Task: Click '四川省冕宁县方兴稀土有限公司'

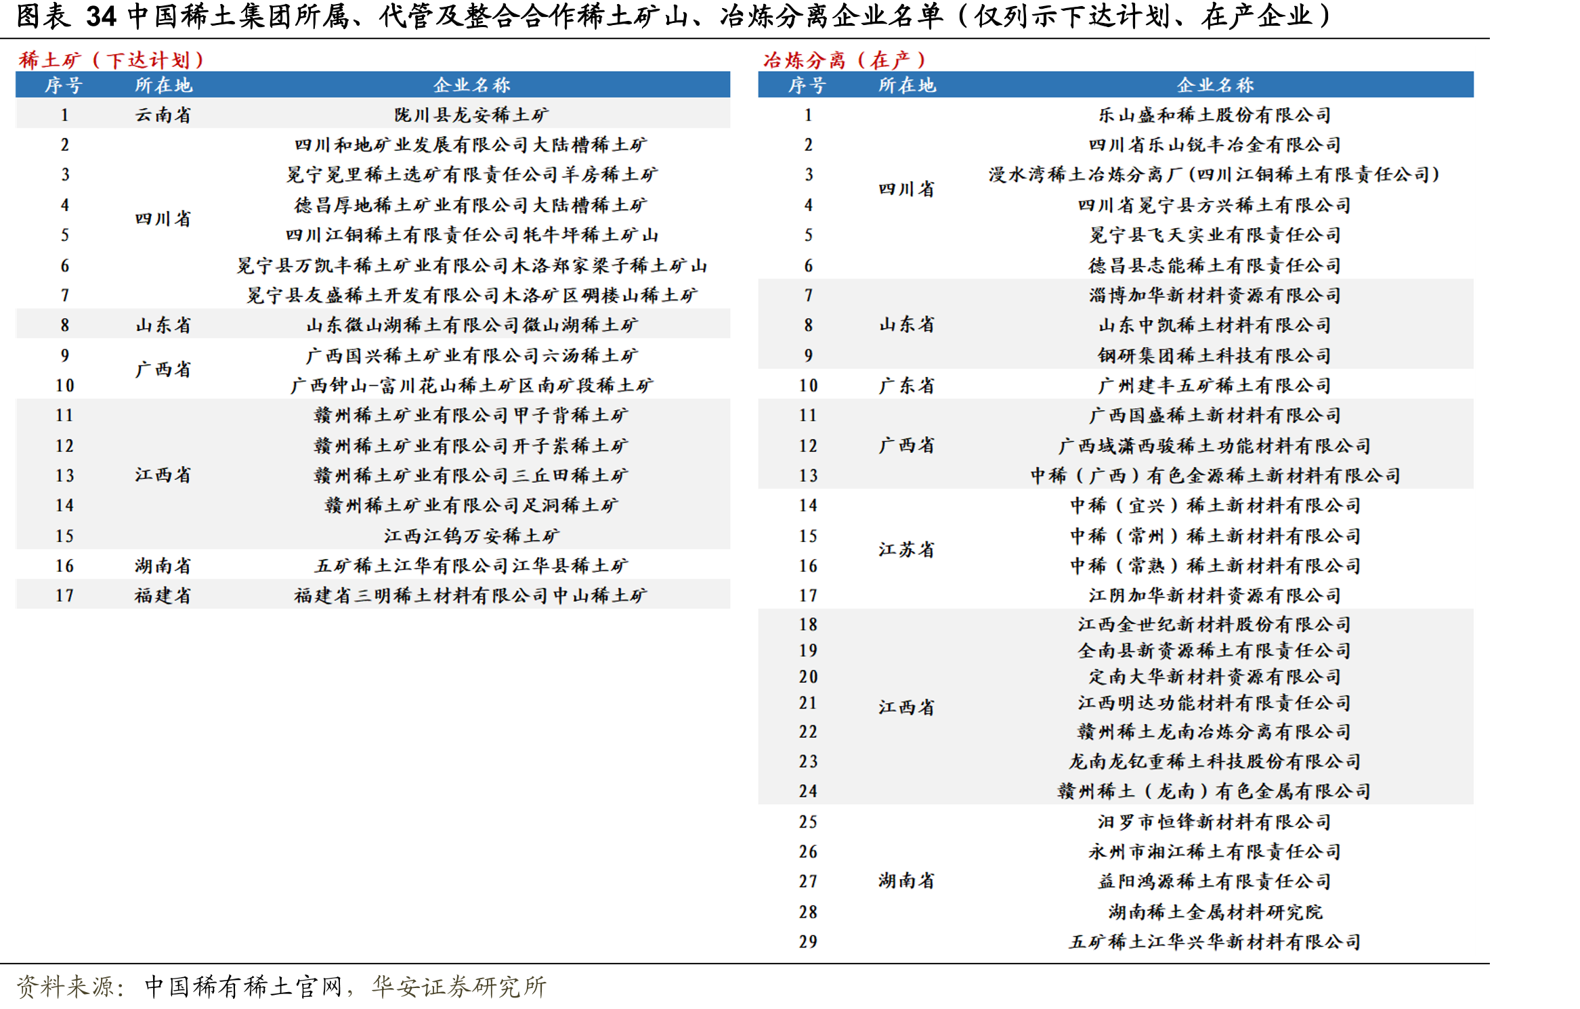Action: [1215, 204]
